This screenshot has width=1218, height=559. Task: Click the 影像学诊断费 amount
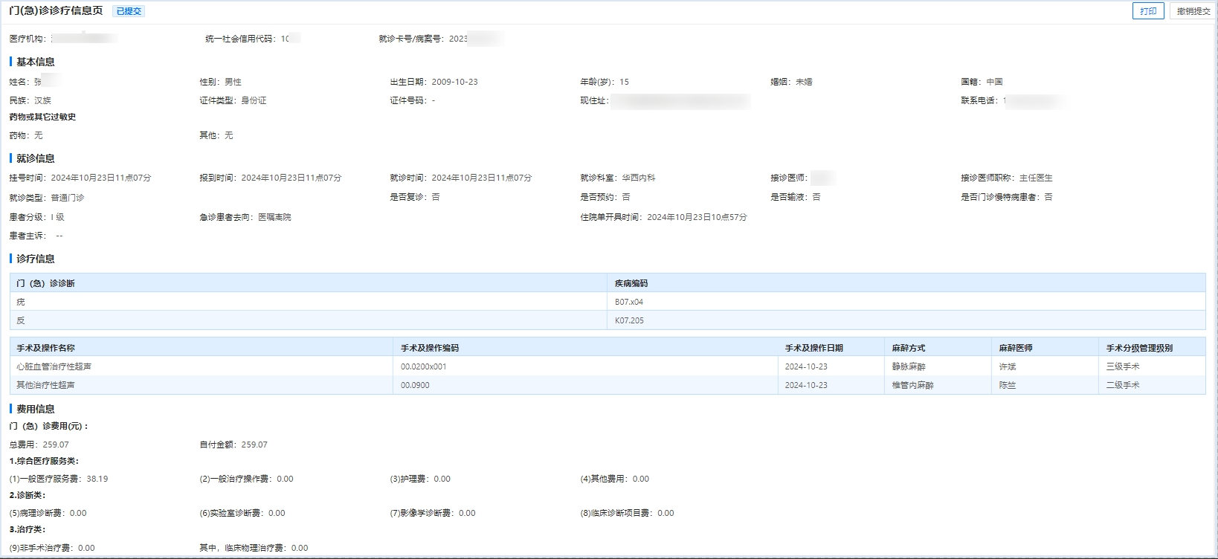467,513
